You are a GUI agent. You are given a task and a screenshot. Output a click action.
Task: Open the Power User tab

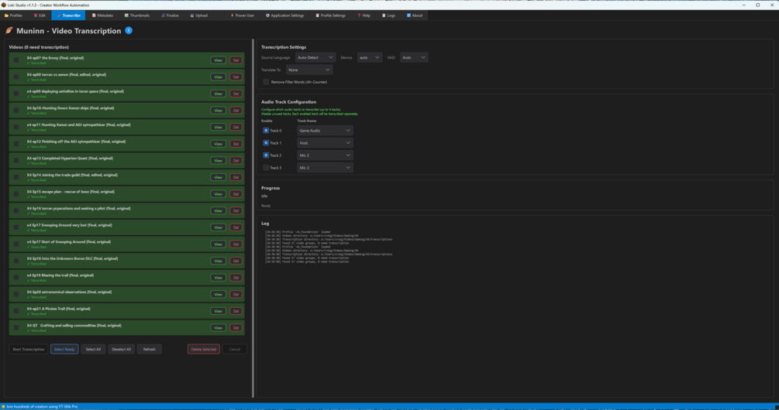point(243,15)
